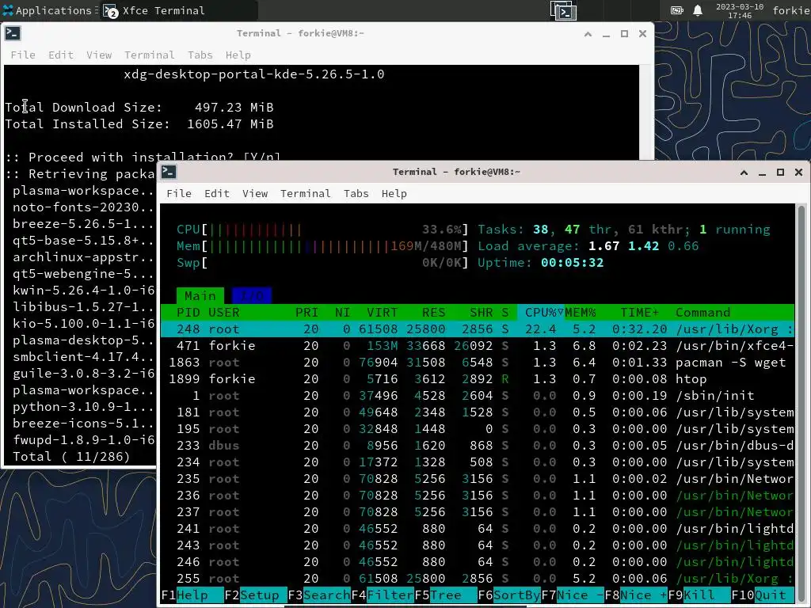Click the F1 Help function key in htop
The height and width of the screenshot is (608, 811).
click(192, 595)
